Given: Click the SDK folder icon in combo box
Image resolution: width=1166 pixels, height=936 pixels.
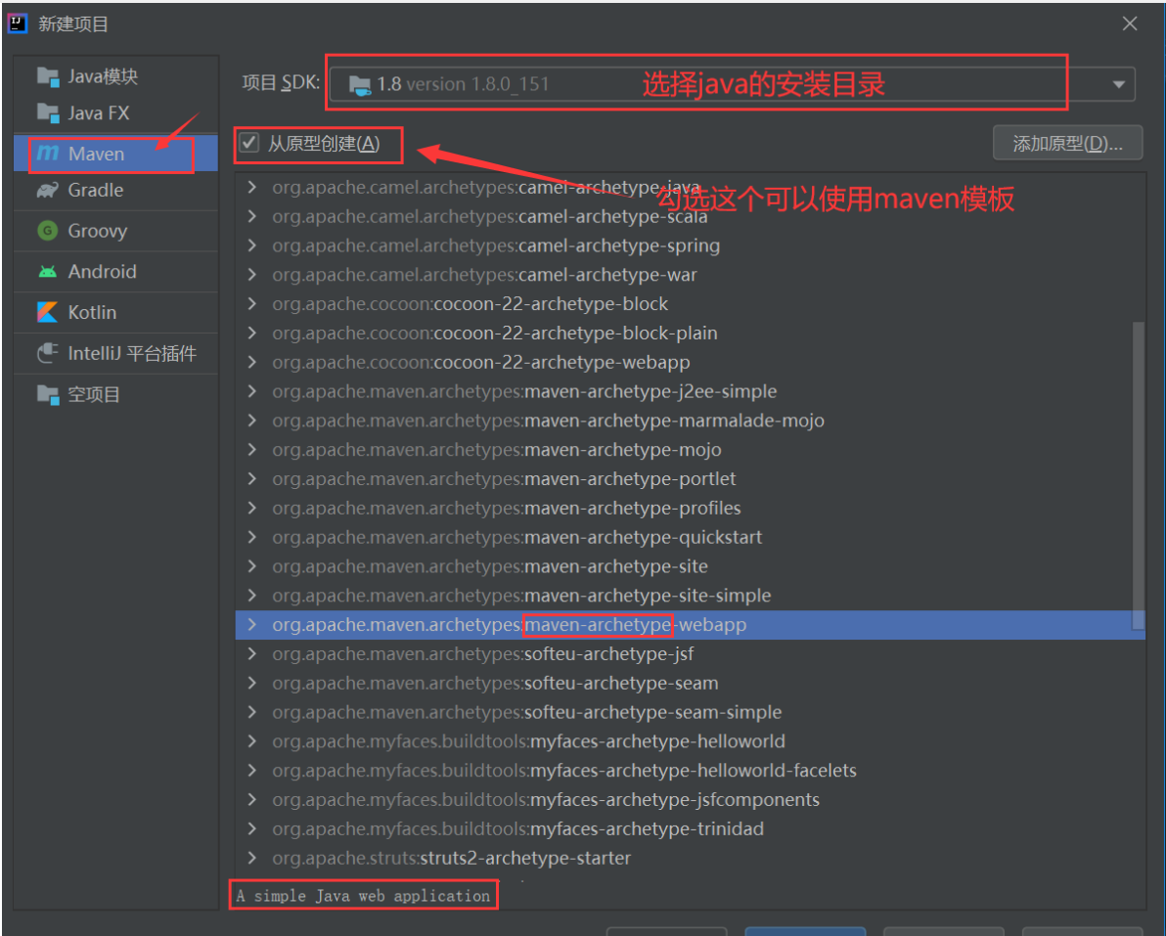Looking at the screenshot, I should click(360, 85).
